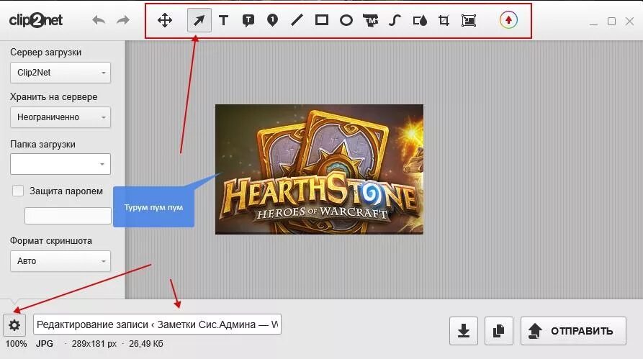643x359 pixels.
Task: Select the freehand curve tool
Action: pyautogui.click(x=395, y=20)
